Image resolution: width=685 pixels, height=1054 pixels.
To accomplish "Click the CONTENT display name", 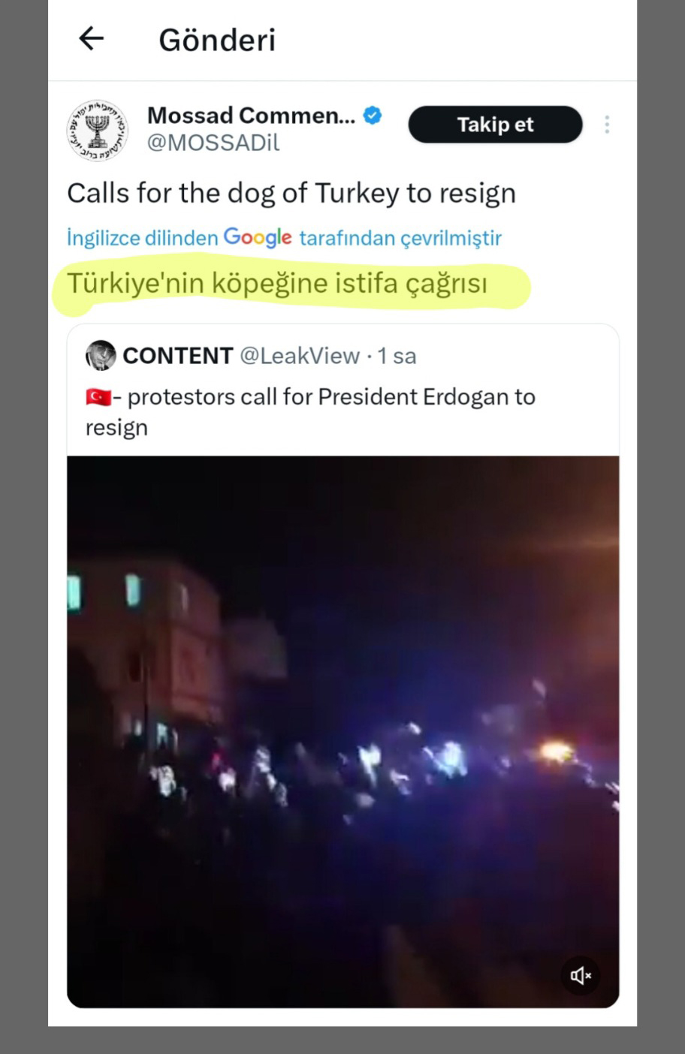I will [x=178, y=356].
